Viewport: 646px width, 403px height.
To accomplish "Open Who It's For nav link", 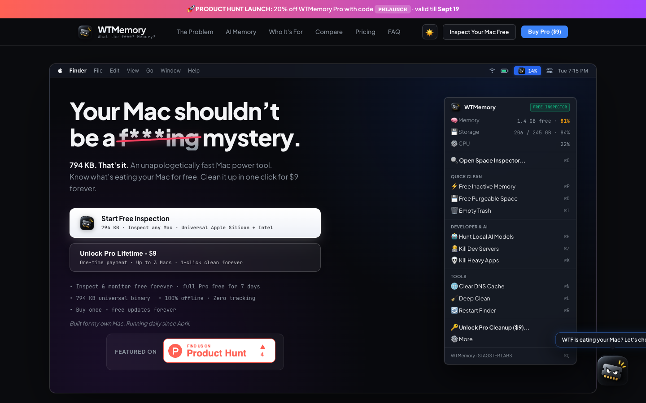I will tap(286, 32).
